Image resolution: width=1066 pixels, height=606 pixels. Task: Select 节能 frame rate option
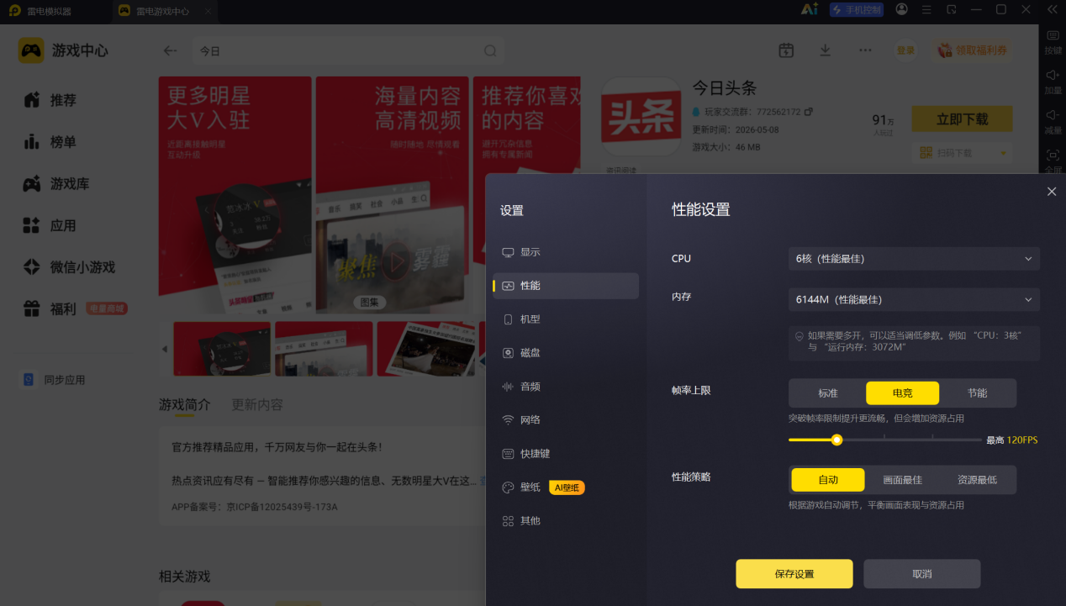pos(977,393)
